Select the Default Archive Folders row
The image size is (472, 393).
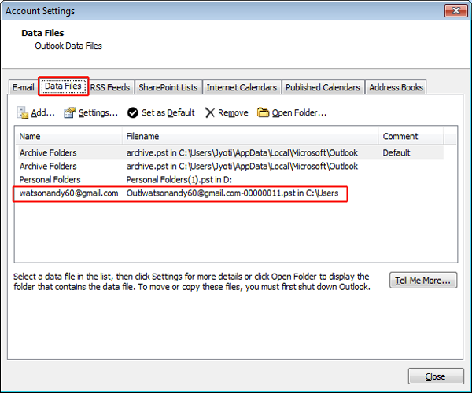coord(230,152)
